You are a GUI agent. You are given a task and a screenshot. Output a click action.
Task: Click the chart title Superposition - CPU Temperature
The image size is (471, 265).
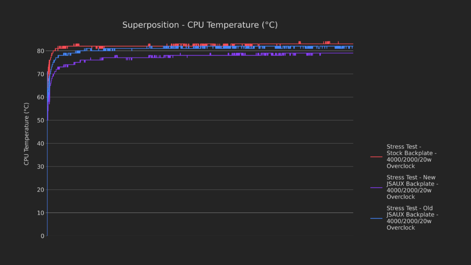pos(200,25)
